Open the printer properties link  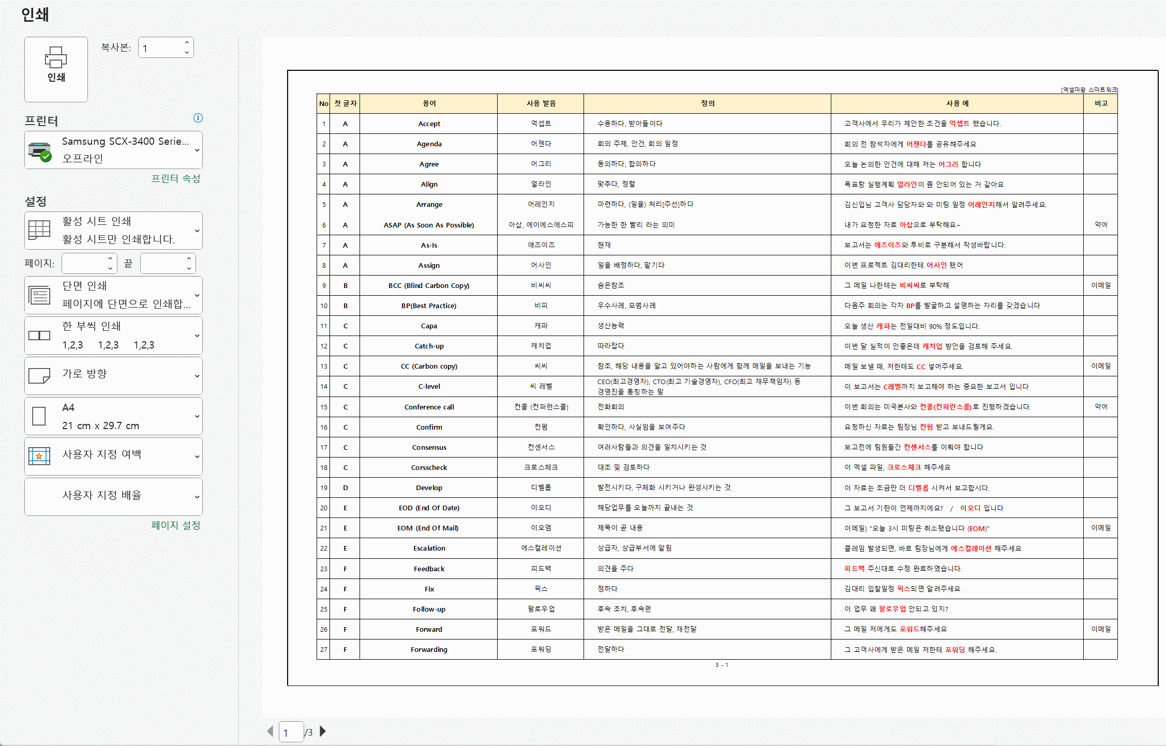(175, 178)
